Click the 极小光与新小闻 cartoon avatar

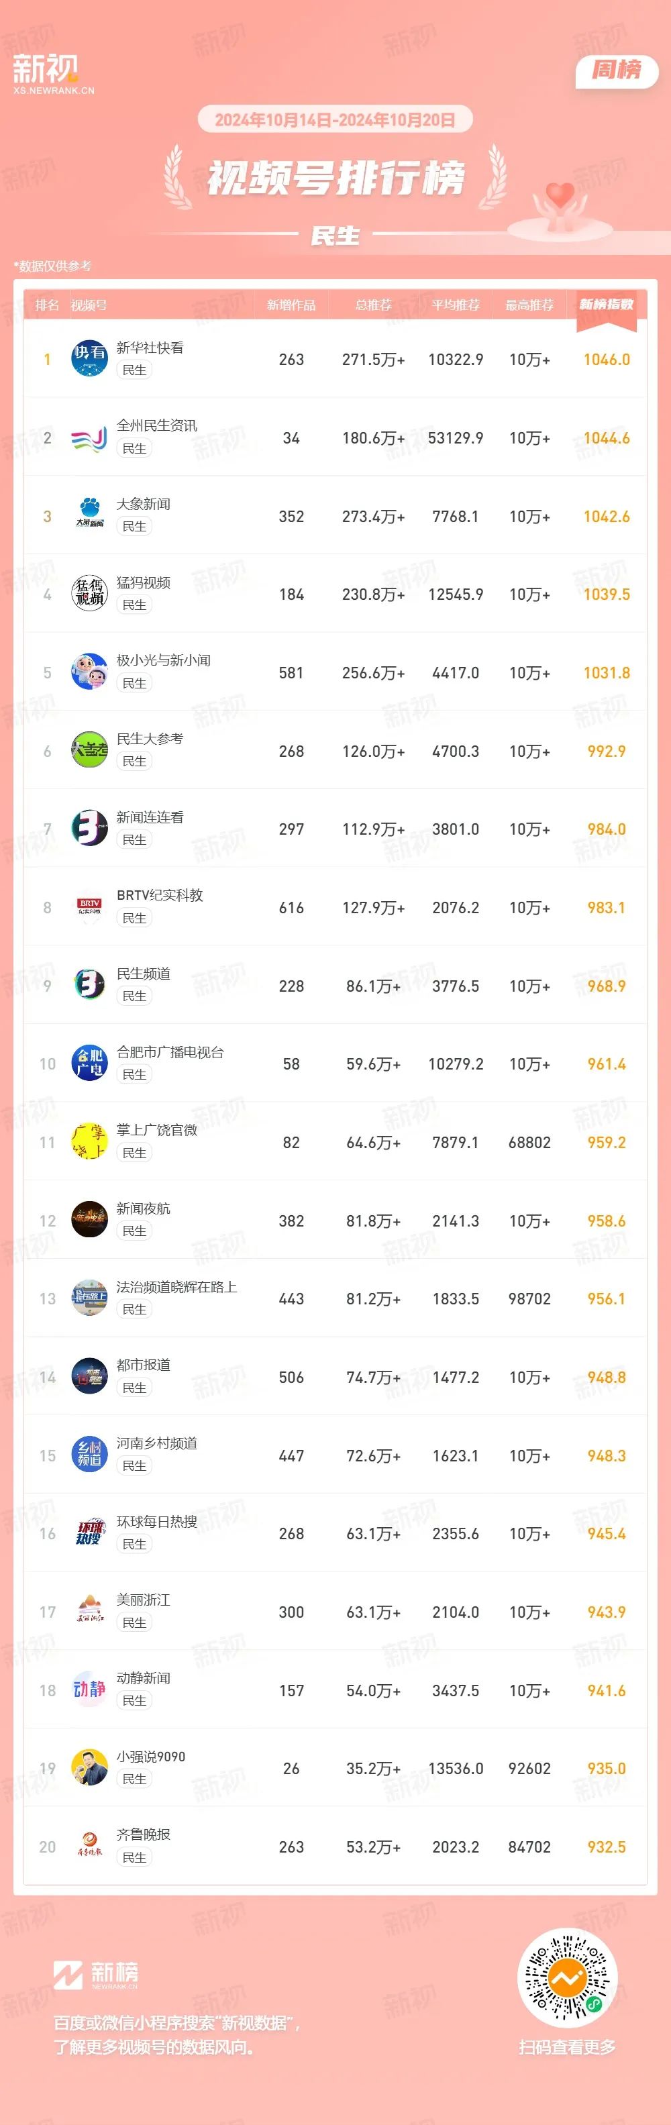coord(89,672)
